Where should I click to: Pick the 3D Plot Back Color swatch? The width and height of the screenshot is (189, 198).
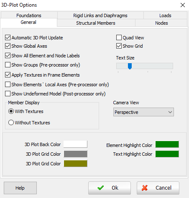coord(75,144)
